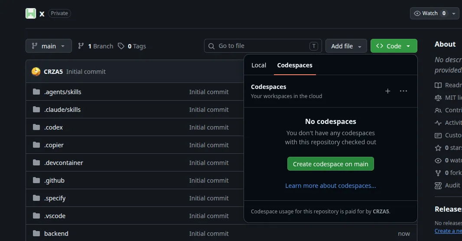Click the .devcontainer folder icon
Image resolution: width=462 pixels, height=241 pixels.
[x=36, y=163]
